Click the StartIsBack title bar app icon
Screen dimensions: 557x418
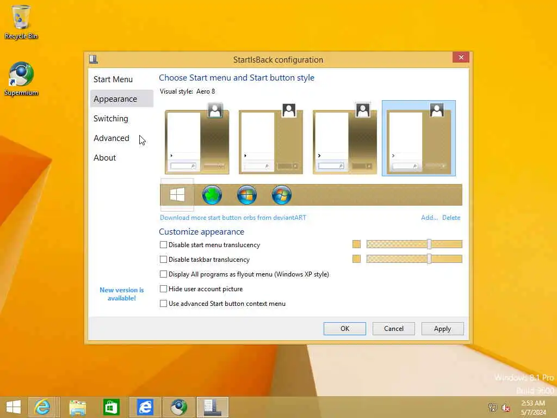[94, 59]
